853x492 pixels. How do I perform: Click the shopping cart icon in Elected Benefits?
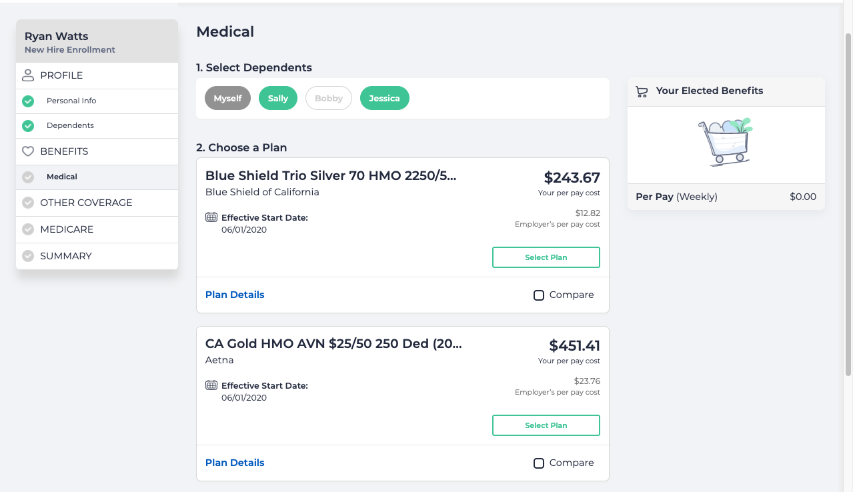point(642,91)
